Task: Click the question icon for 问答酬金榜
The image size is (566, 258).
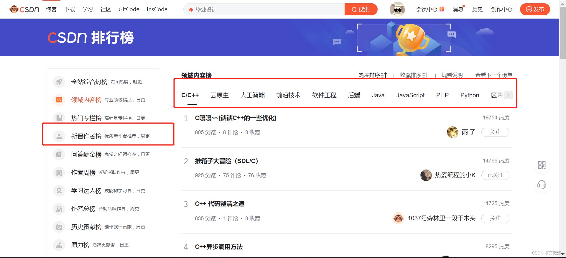Action: point(59,154)
